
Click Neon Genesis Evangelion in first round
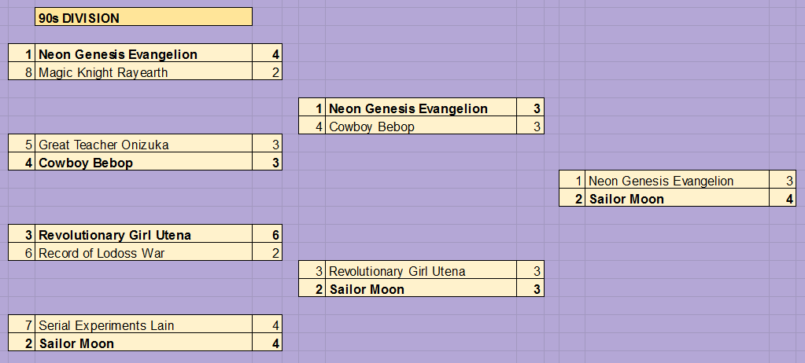(x=143, y=53)
